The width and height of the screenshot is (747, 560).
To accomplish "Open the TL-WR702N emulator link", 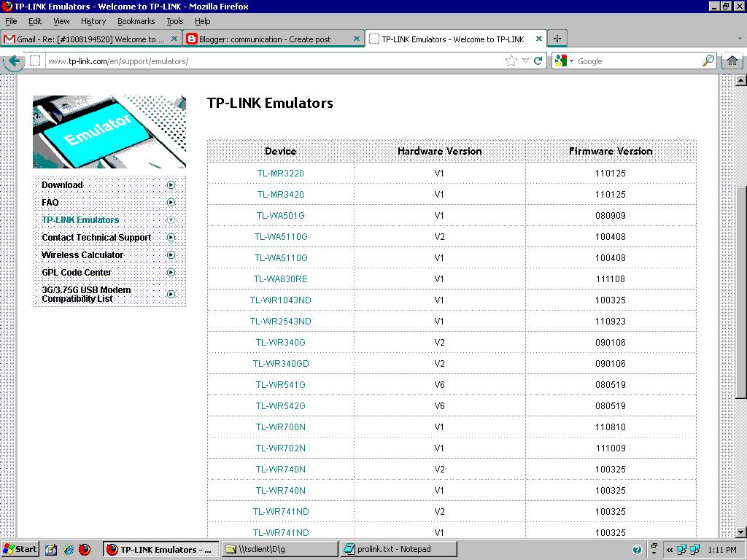I will [281, 448].
